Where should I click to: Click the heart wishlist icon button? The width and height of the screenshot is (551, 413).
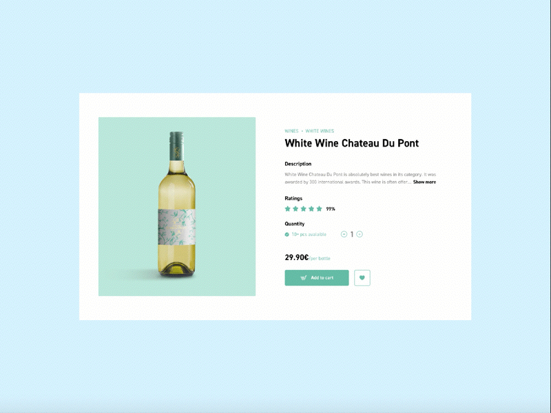[x=362, y=278]
